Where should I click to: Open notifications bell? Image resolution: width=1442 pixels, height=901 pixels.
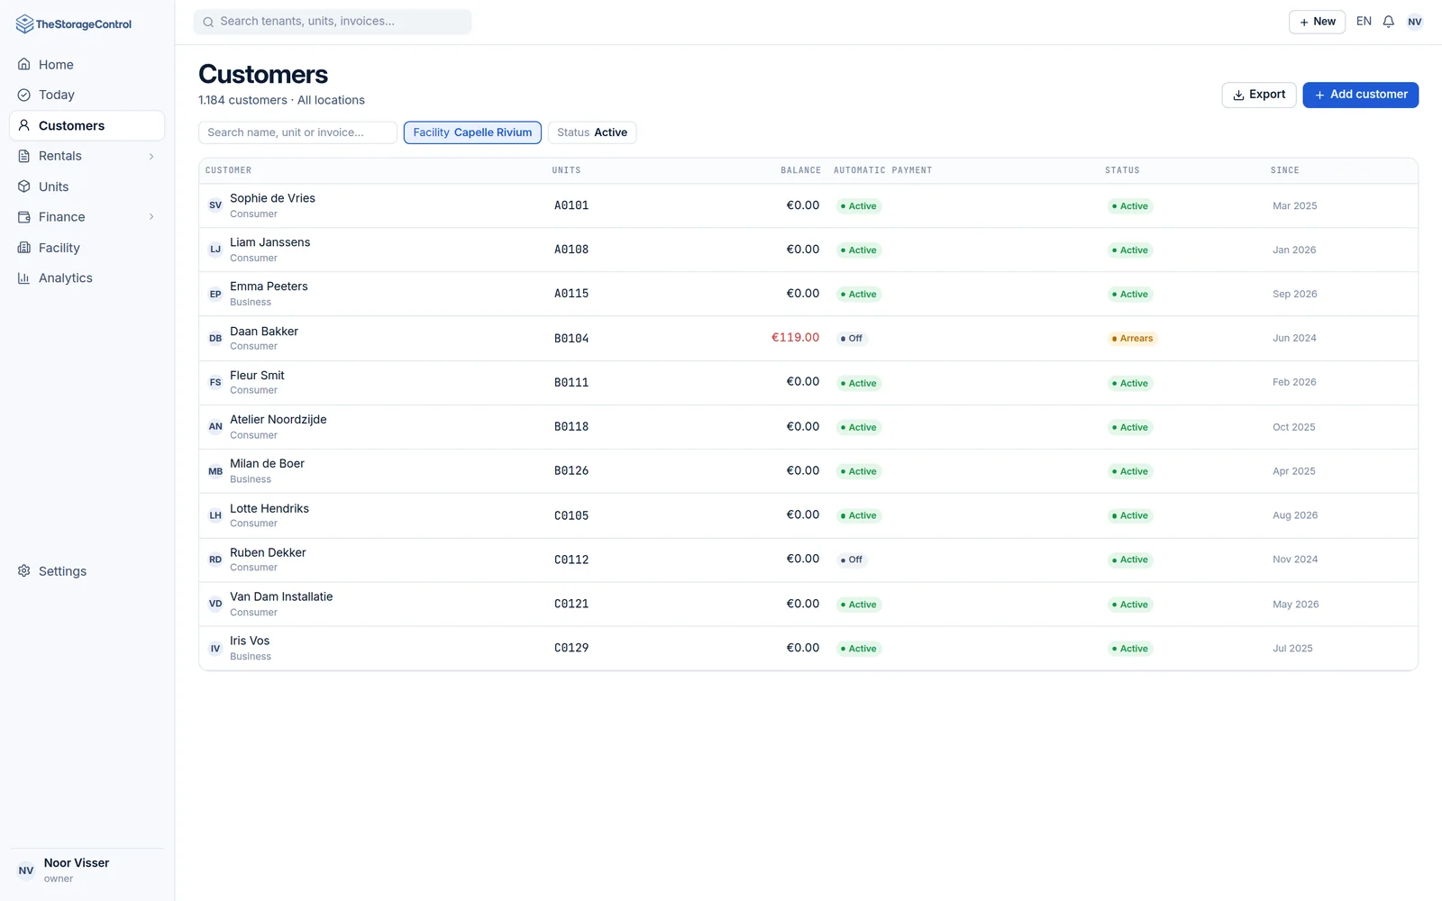click(x=1389, y=22)
